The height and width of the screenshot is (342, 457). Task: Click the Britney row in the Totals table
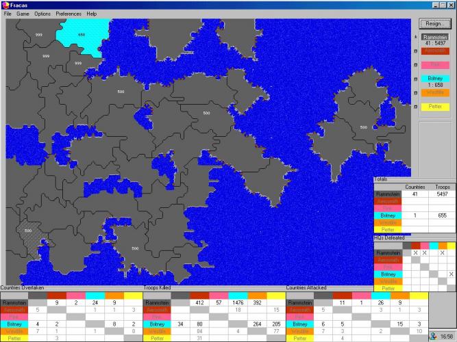pos(415,215)
